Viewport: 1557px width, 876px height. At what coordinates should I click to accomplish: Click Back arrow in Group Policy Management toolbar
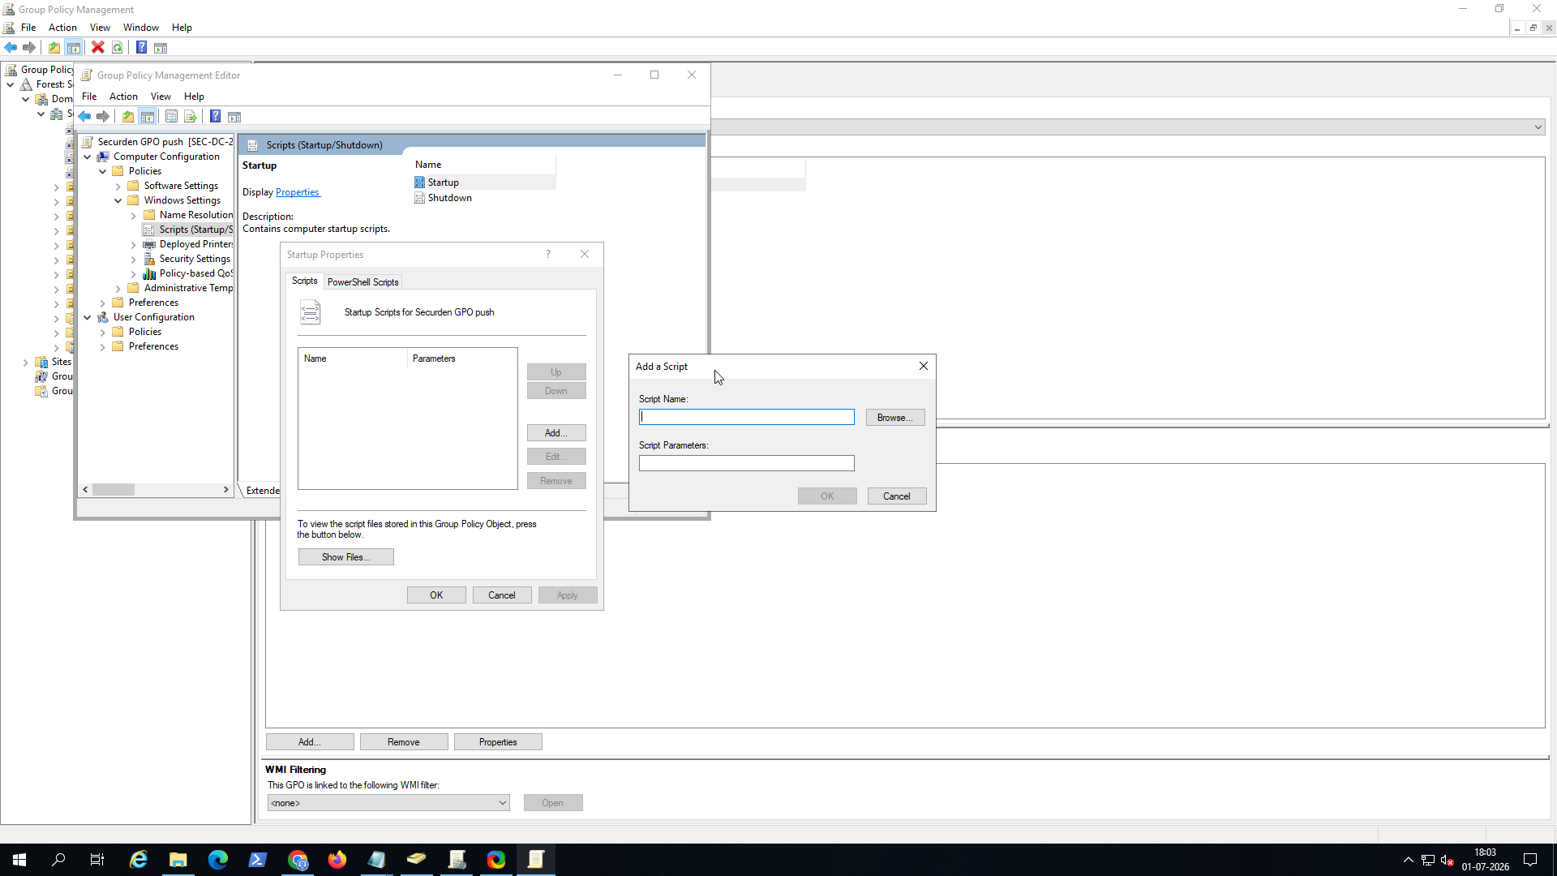(11, 48)
